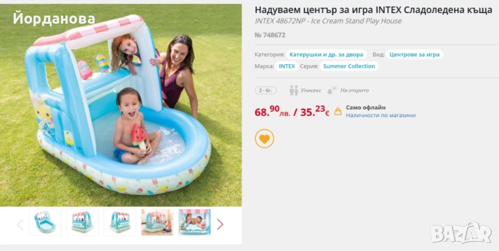Viewport: 499px width, 251px height.
Task: Open the INTEX brand tag
Action: [287, 66]
